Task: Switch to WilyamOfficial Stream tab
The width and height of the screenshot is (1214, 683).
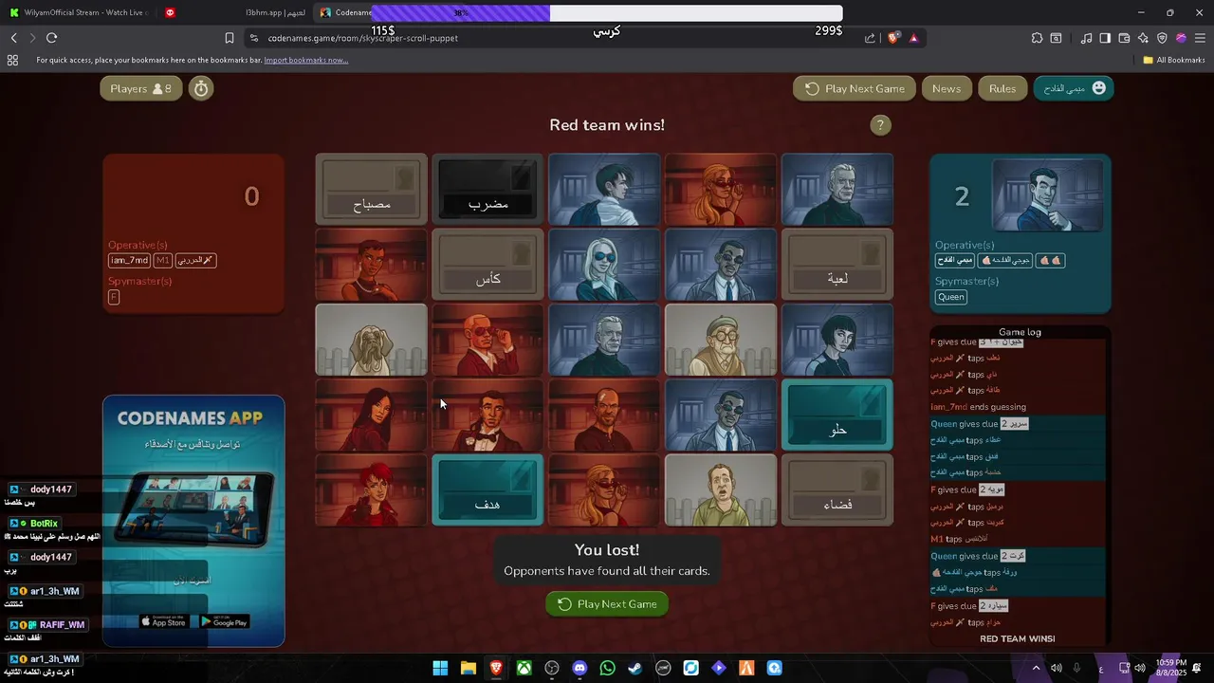Action: pos(78,12)
